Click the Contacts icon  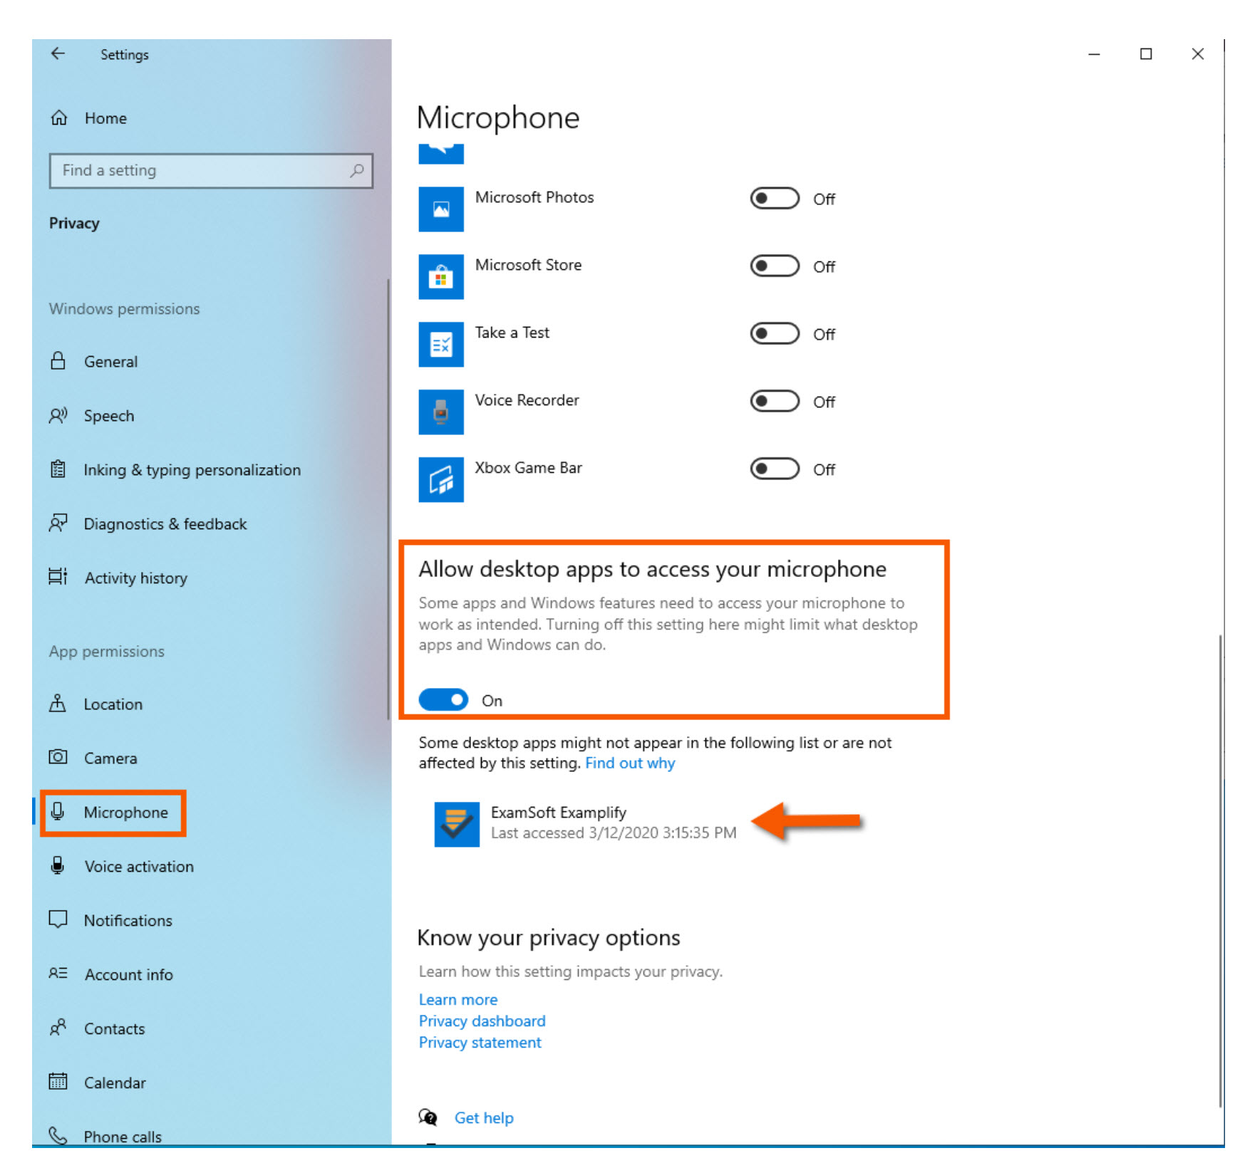(x=58, y=1028)
